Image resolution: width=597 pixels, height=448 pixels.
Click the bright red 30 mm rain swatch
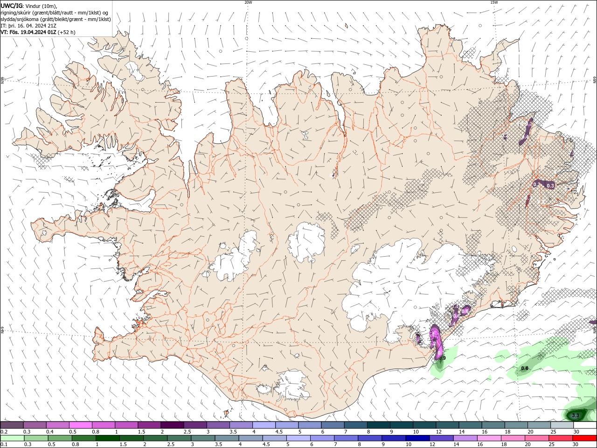pyautogui.click(x=585, y=438)
